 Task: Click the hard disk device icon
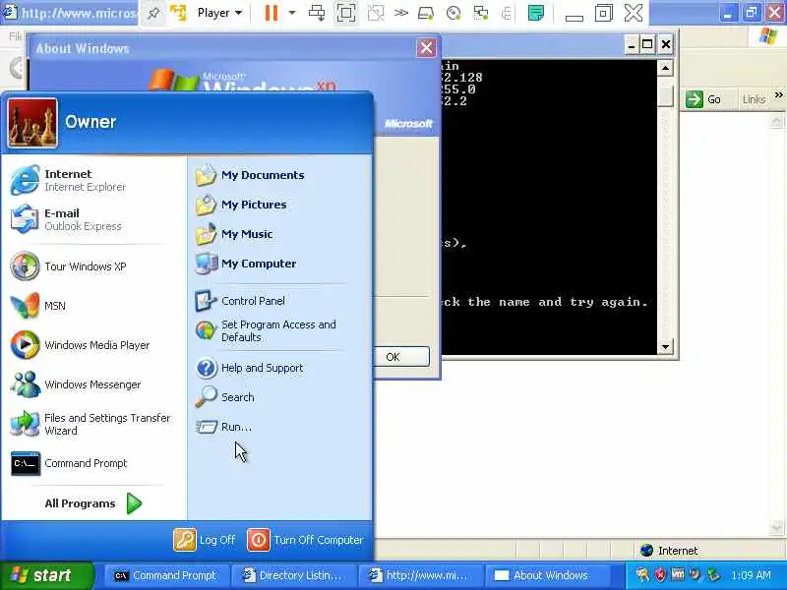[x=426, y=13]
